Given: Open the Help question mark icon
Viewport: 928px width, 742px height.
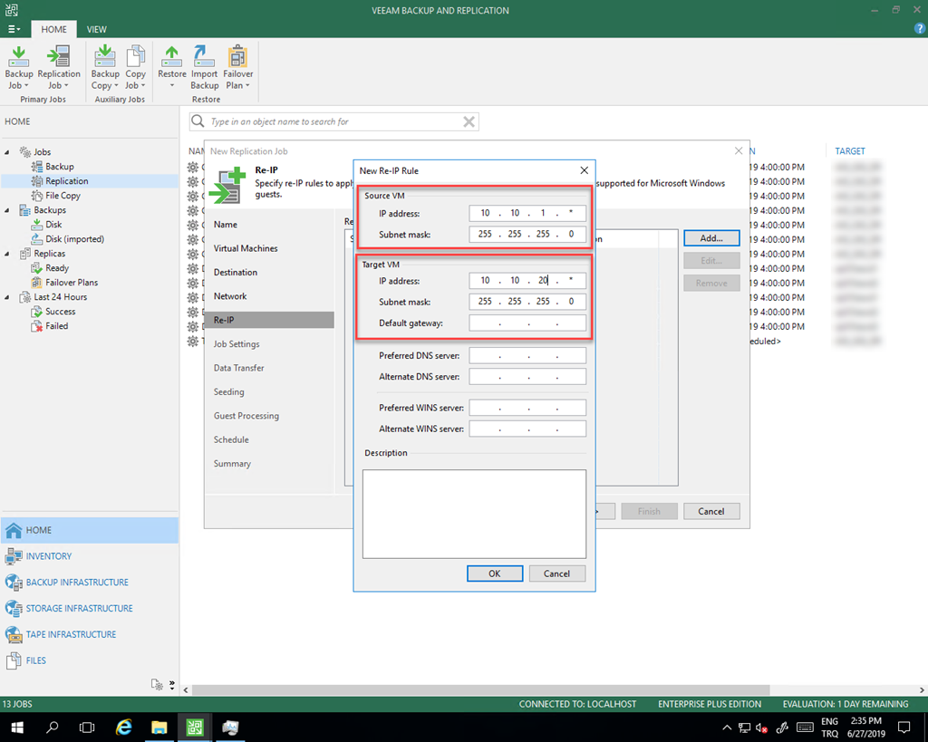Looking at the screenshot, I should point(920,28).
